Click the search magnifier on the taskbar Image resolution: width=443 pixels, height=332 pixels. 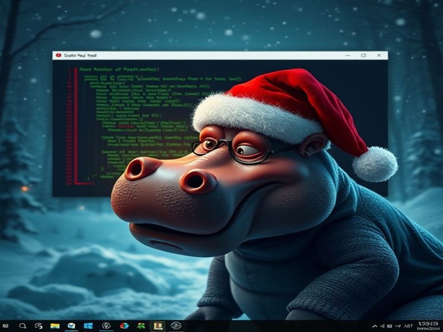click(x=23, y=326)
